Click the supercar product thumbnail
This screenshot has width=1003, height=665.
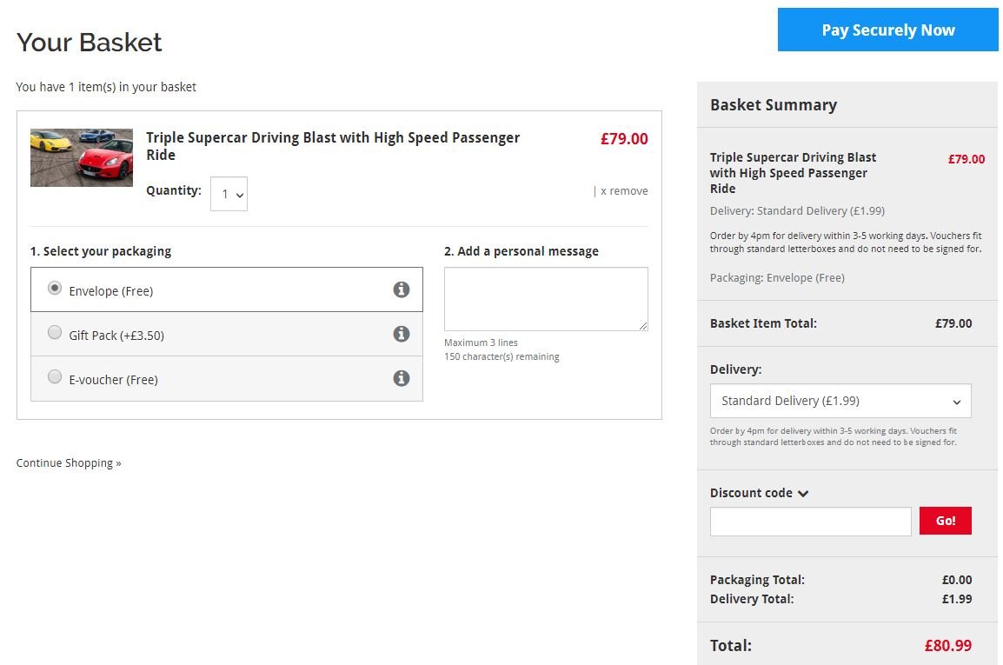coord(82,157)
